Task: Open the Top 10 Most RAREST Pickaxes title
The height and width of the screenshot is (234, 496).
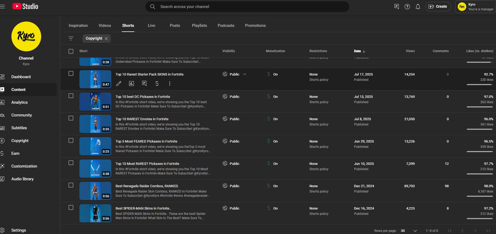Action: click(147, 164)
